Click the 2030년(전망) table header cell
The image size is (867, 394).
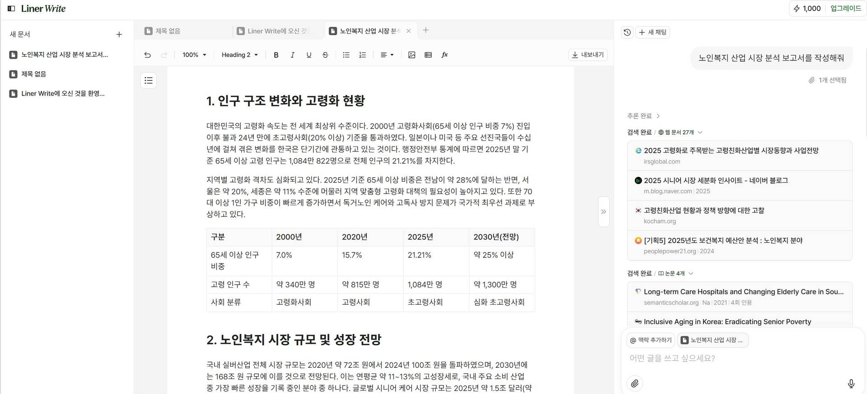pos(502,237)
